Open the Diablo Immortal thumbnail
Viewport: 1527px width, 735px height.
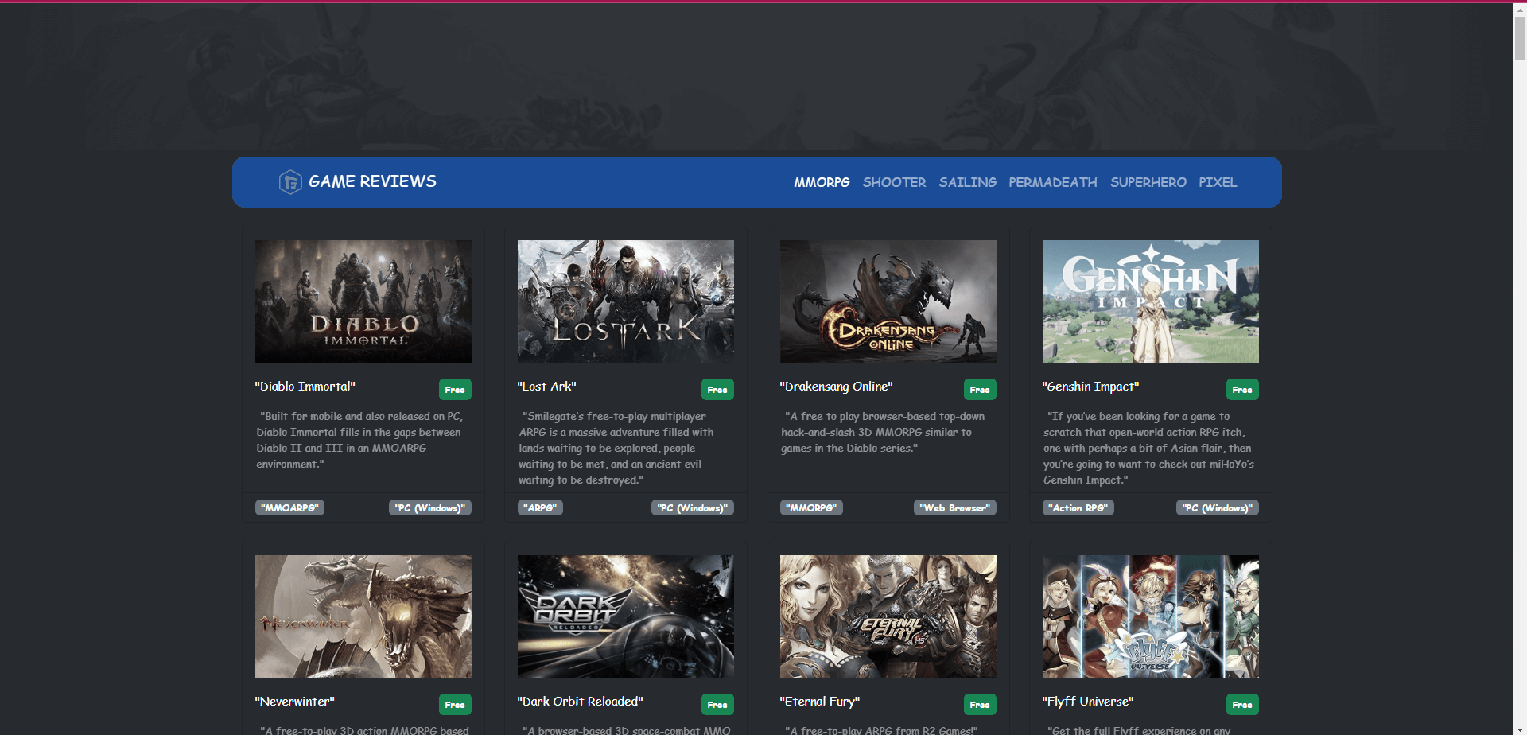point(363,301)
